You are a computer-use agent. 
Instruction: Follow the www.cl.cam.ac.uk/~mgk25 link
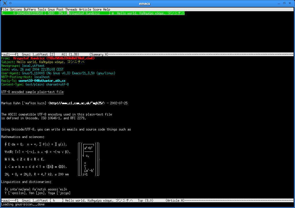coord(76,103)
